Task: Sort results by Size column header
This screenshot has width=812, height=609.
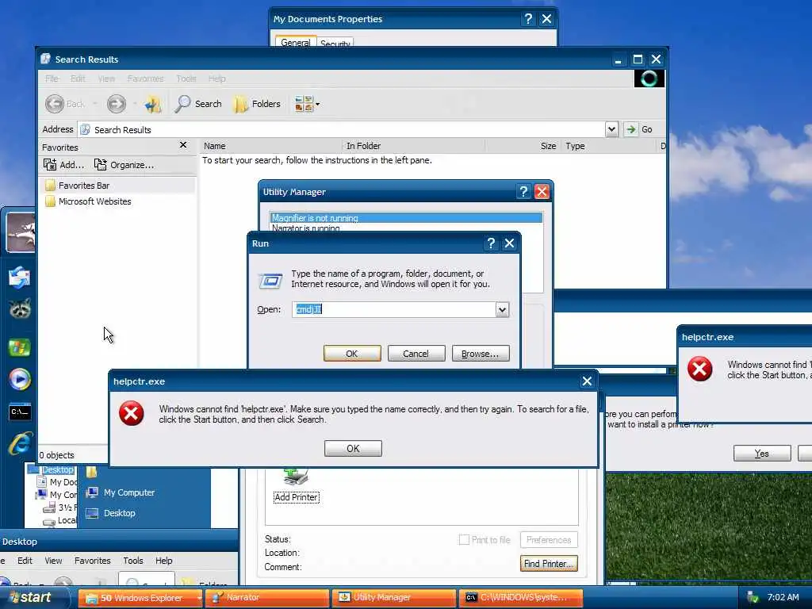Action: [x=523, y=146]
